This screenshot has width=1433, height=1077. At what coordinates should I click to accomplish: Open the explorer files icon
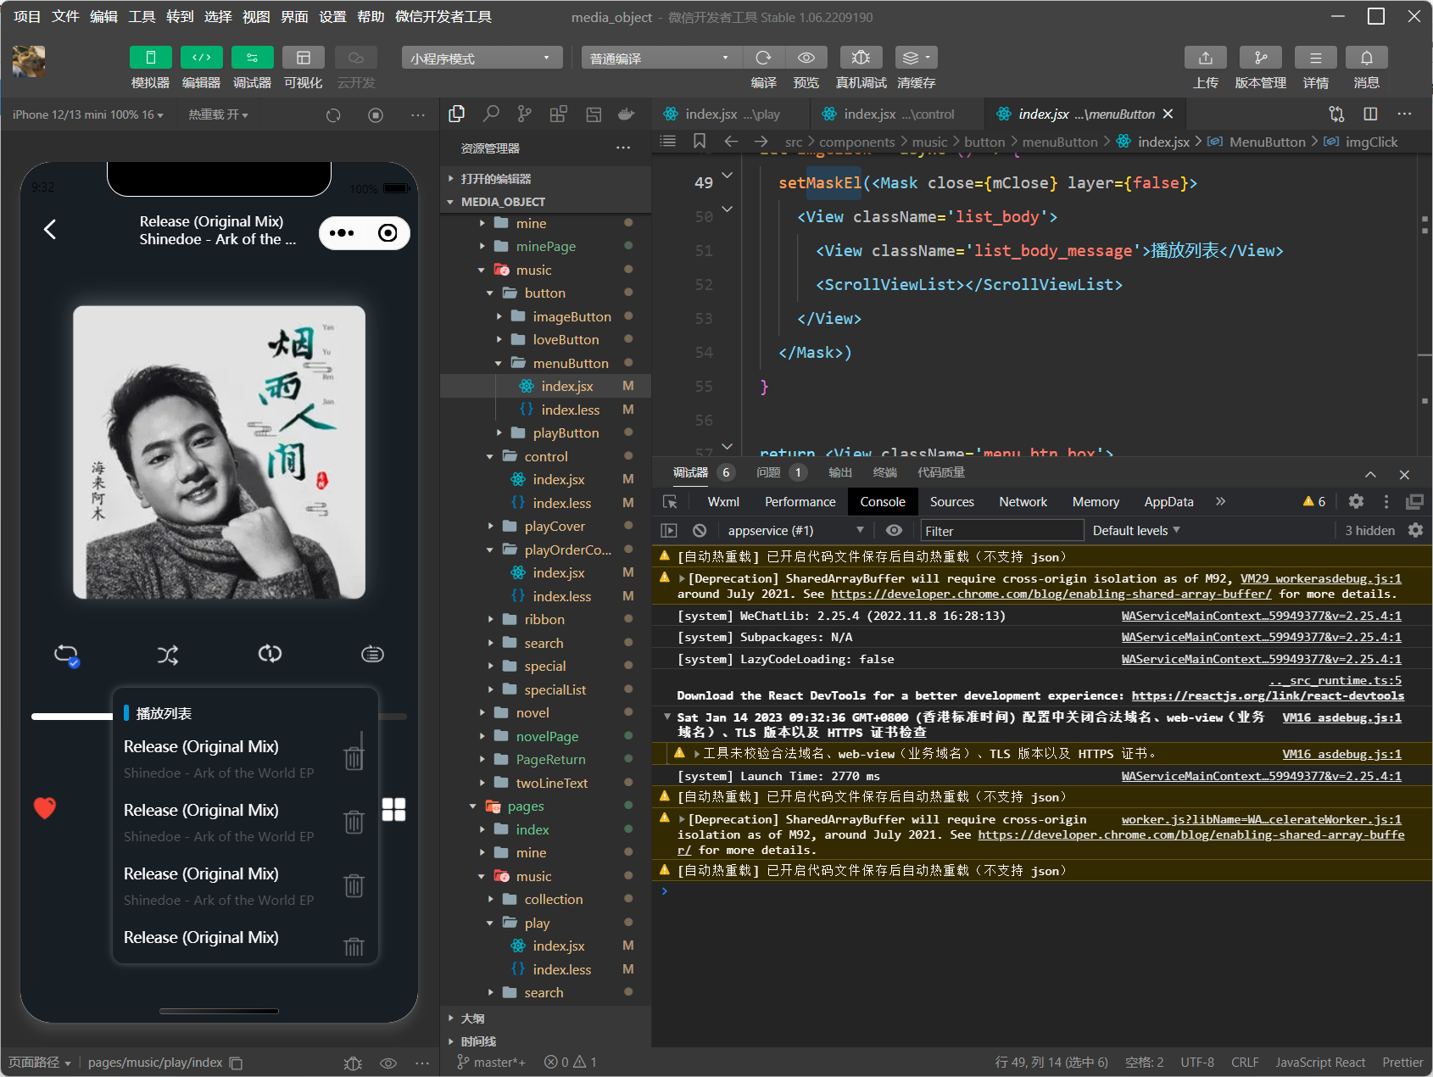pyautogui.click(x=457, y=114)
